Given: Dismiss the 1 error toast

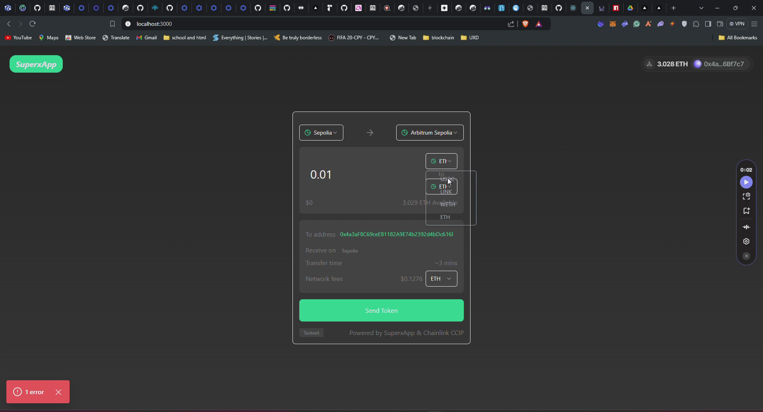Looking at the screenshot, I should (58, 392).
